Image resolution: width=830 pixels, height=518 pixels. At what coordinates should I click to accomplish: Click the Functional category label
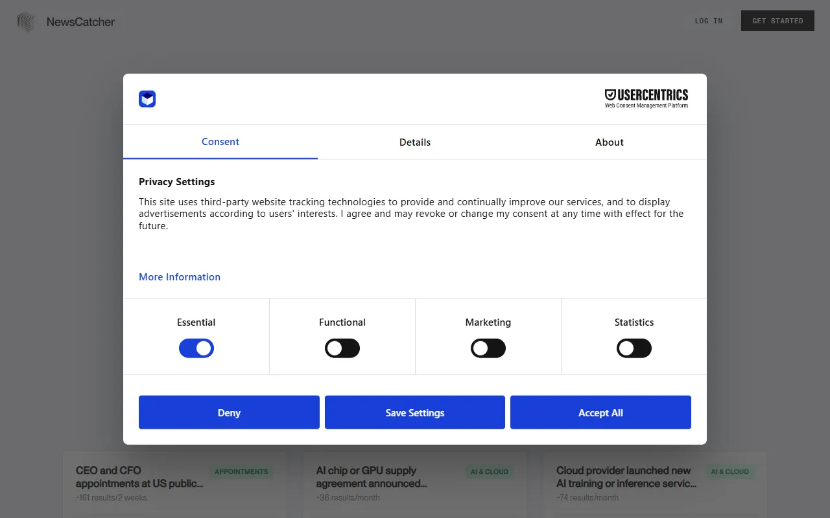[x=342, y=322]
